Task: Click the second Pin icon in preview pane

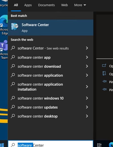Action: (x=104, y=89)
